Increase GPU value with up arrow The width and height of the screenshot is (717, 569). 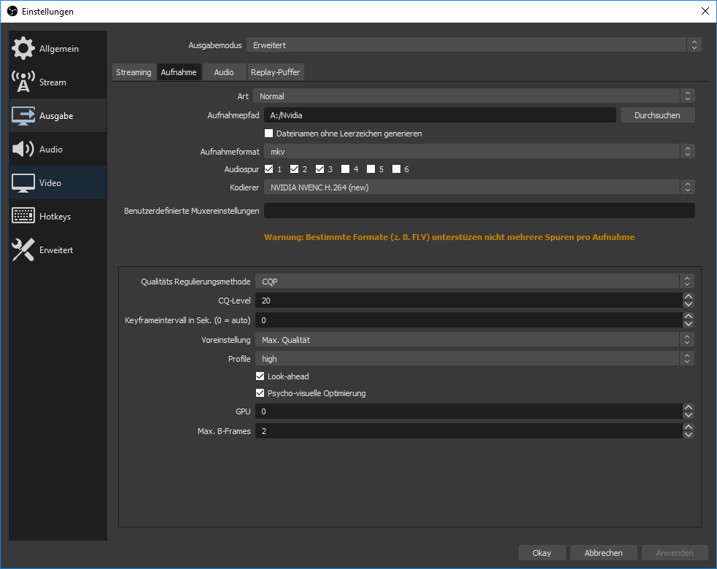(x=689, y=408)
